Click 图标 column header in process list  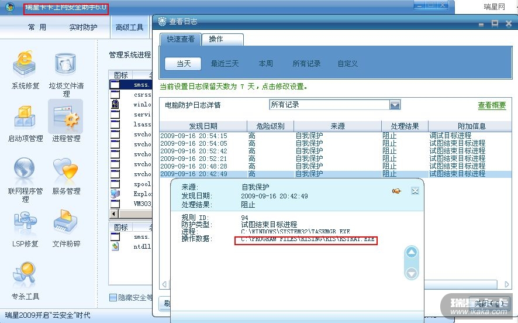pos(121,75)
